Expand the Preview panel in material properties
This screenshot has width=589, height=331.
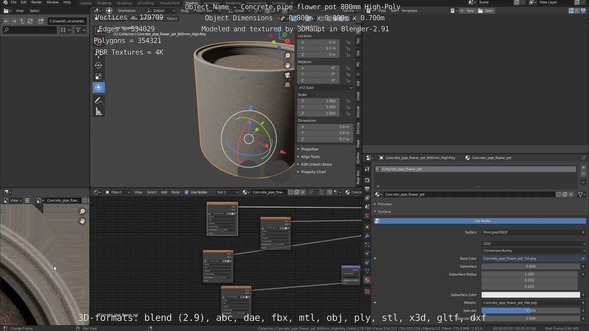point(384,204)
